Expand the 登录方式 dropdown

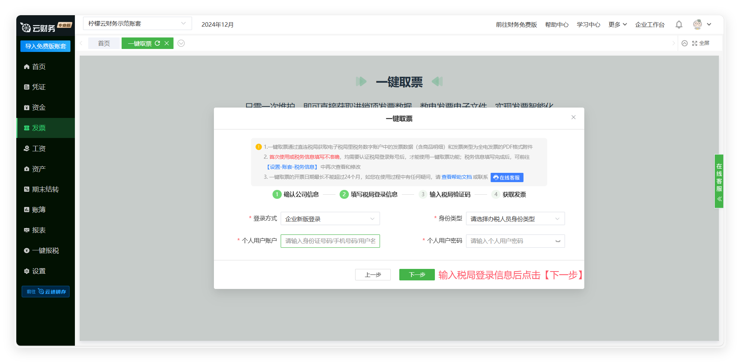[x=330, y=219]
